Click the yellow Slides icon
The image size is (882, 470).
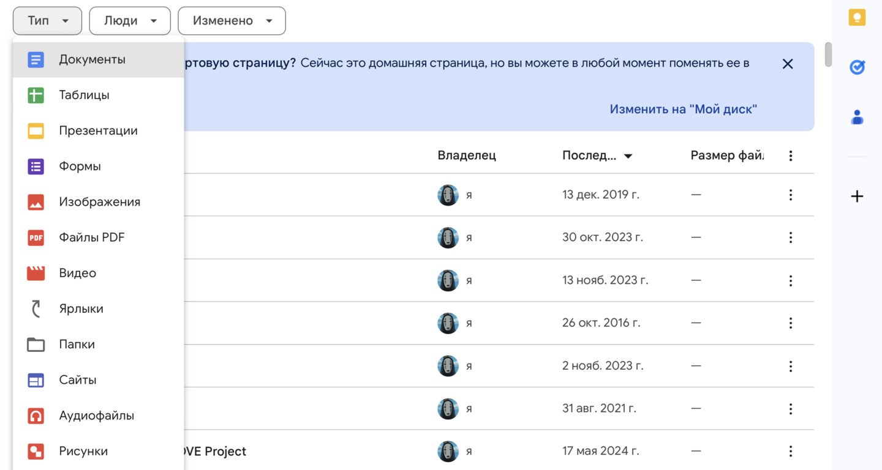(36, 131)
